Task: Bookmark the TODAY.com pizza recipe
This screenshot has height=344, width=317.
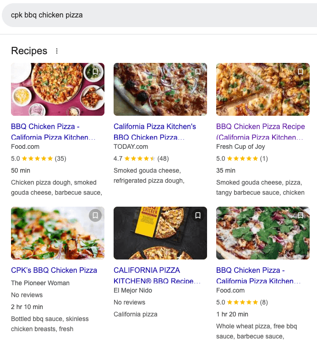Action: click(x=198, y=72)
